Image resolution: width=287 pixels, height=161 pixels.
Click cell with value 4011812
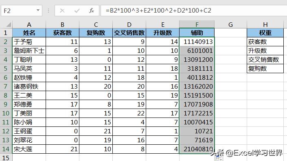[197, 78]
